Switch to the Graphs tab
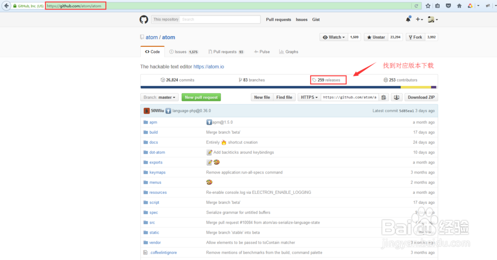 click(289, 52)
